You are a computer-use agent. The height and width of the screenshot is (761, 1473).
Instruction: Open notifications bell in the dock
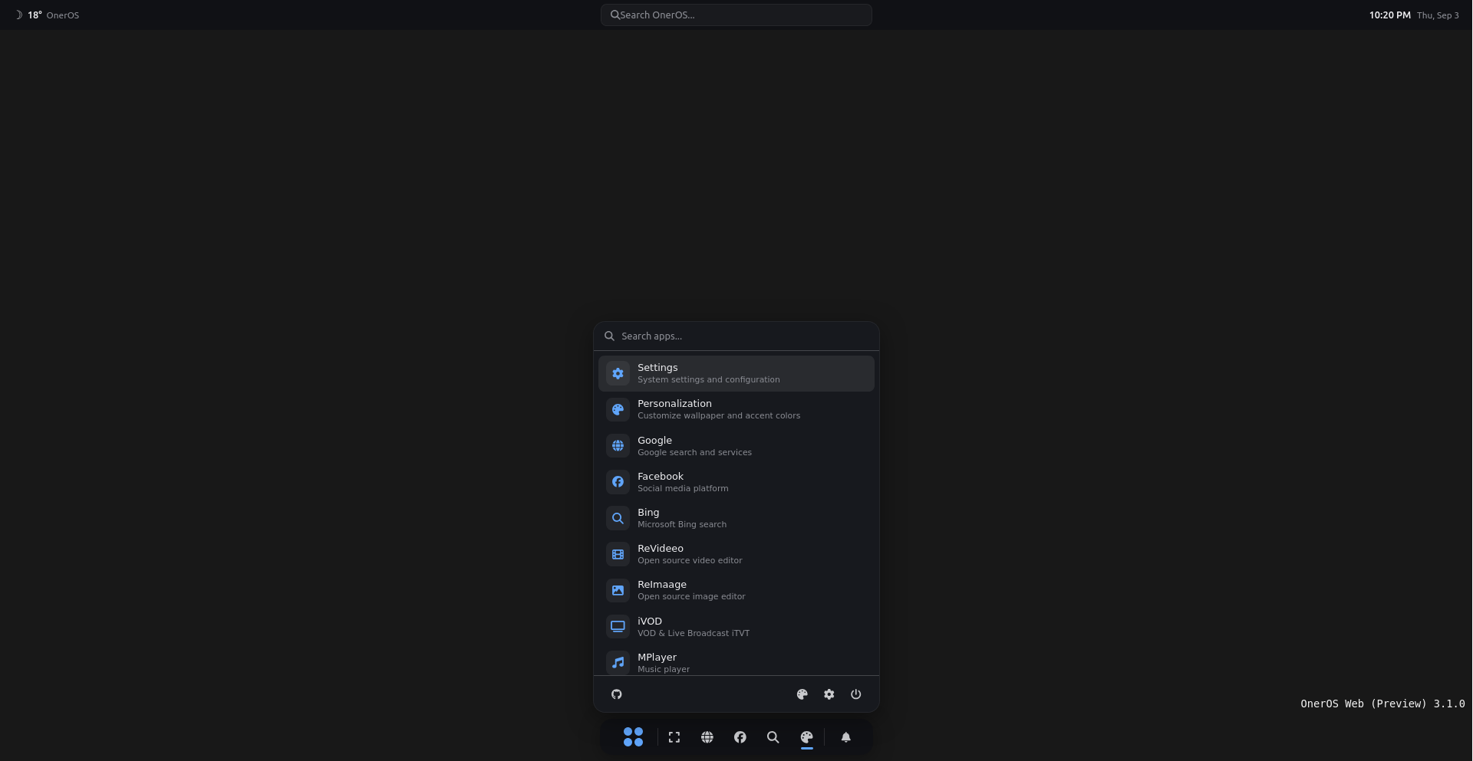[x=846, y=737]
